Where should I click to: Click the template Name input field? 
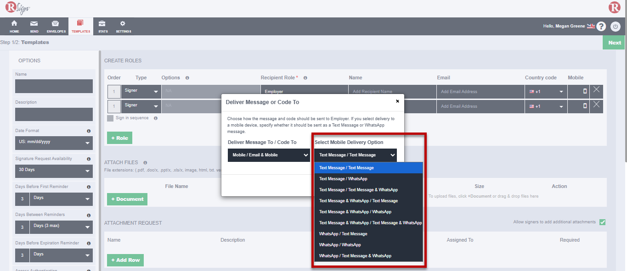tap(54, 86)
